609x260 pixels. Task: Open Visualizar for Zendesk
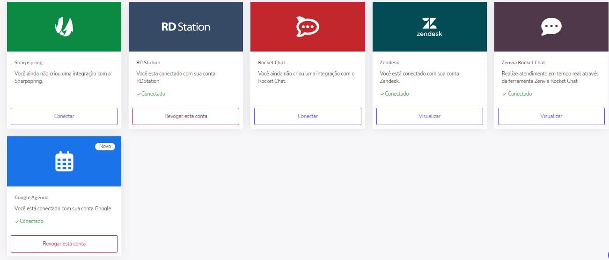(x=429, y=116)
